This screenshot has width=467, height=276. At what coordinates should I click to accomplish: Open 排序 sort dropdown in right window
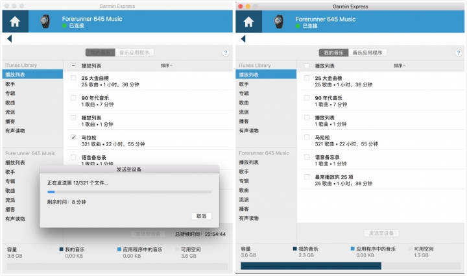coord(400,66)
